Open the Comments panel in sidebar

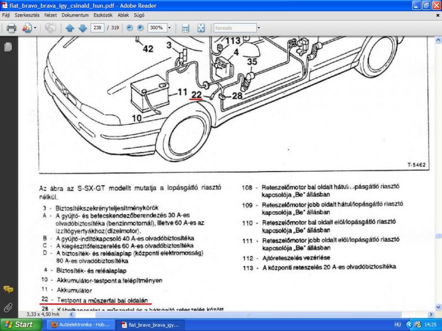pyautogui.click(x=8, y=289)
